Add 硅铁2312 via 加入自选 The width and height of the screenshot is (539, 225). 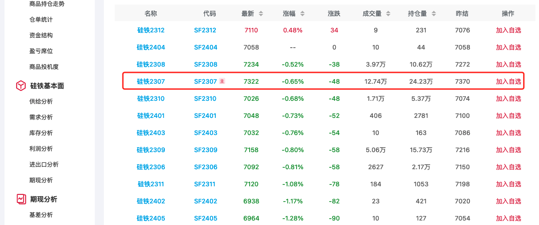point(508,30)
